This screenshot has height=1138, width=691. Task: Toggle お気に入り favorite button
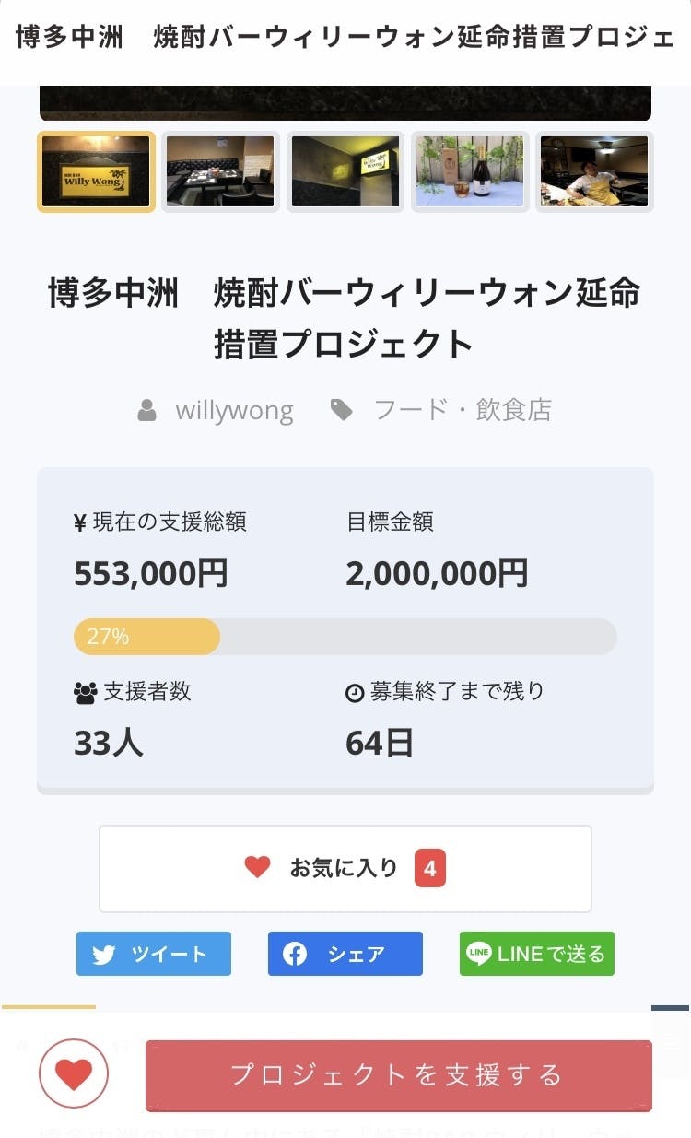(x=345, y=868)
